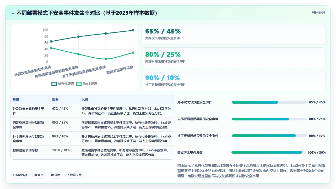Image resolution: width=336 pixels, height=189 pixels.
Task: Click the Chart.js tag chip
Action: (x=20, y=175)
